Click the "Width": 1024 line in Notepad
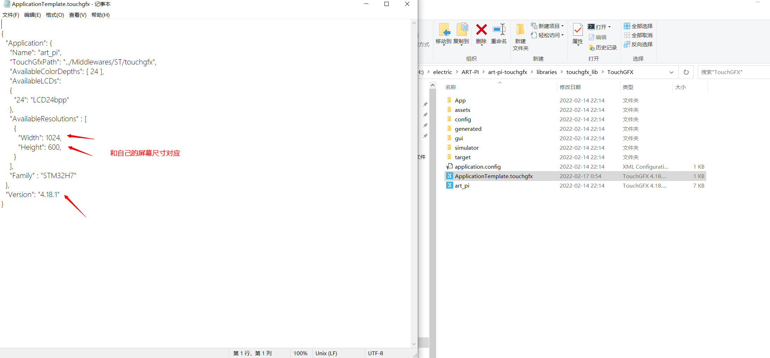This screenshot has width=770, height=358. [x=40, y=138]
